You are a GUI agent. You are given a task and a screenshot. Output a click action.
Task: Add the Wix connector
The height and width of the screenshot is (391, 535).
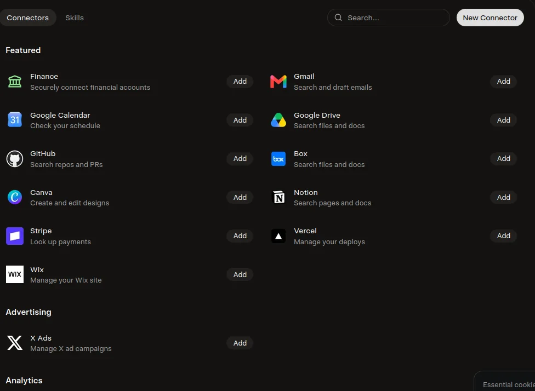240,275
